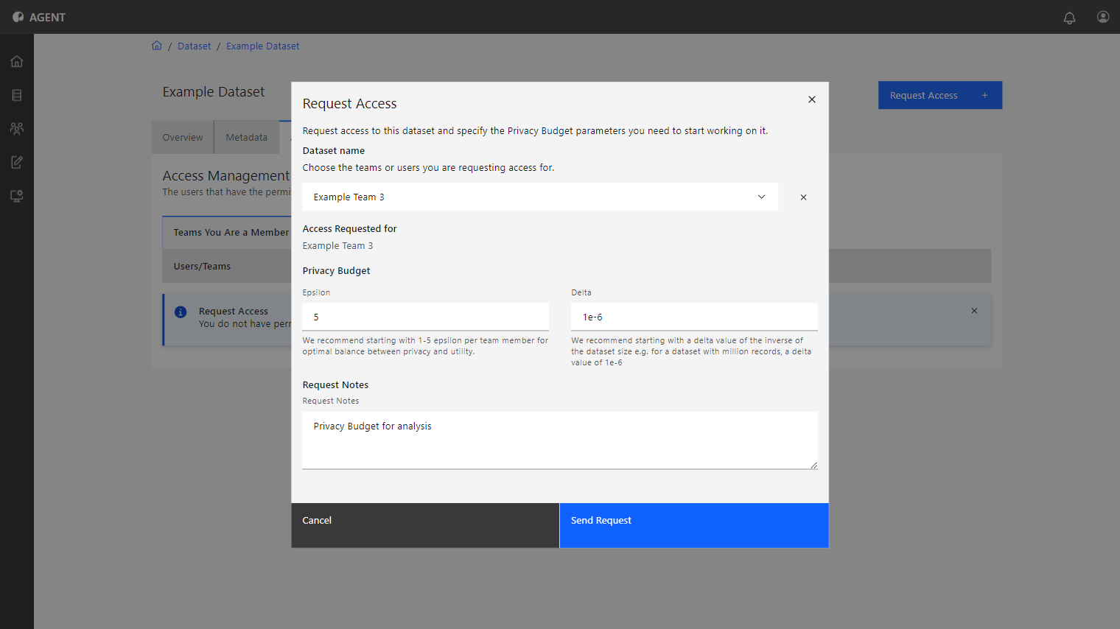Click the home breadcrumb icon

click(157, 46)
